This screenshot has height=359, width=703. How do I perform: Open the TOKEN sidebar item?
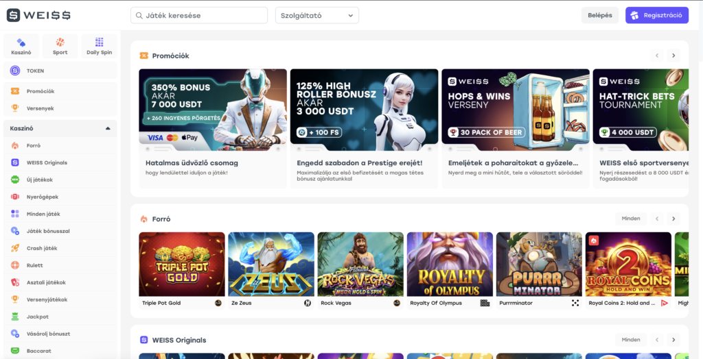pyautogui.click(x=60, y=71)
